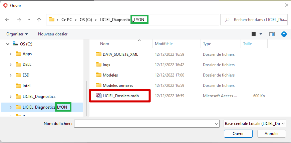291x143 pixels.
Task: Expand chevron after 'OS (C:)' in breadcrumb
Action: pyautogui.click(x=96, y=20)
